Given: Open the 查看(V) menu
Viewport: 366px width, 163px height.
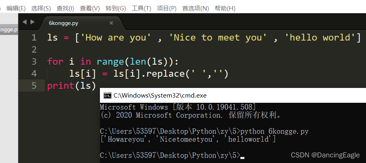Looking at the screenshot, I should click(x=89, y=9).
